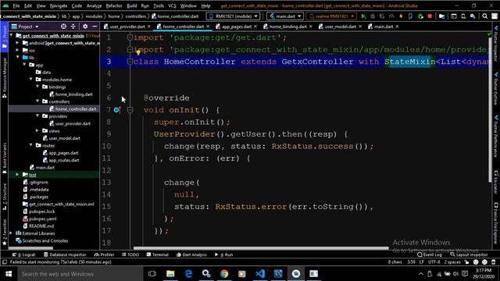Click the UTF-8 encoding in status bar

click(434, 262)
